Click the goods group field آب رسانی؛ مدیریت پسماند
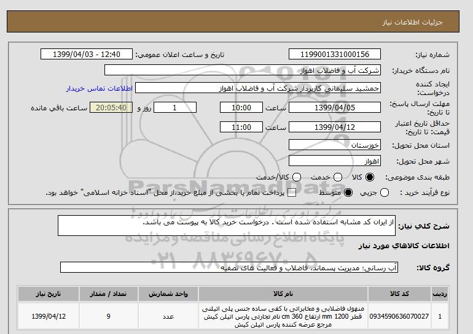This screenshot has width=473, height=334. 229,267
